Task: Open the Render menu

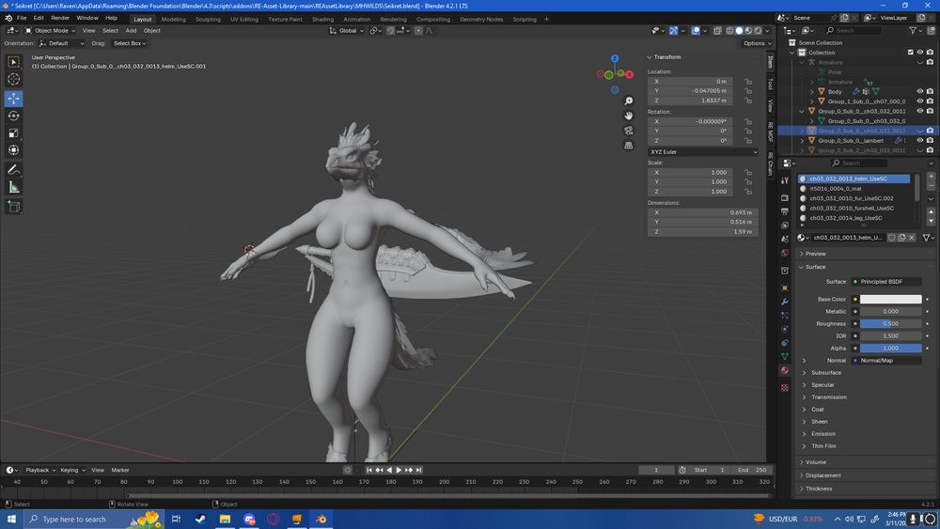Action: (x=60, y=18)
